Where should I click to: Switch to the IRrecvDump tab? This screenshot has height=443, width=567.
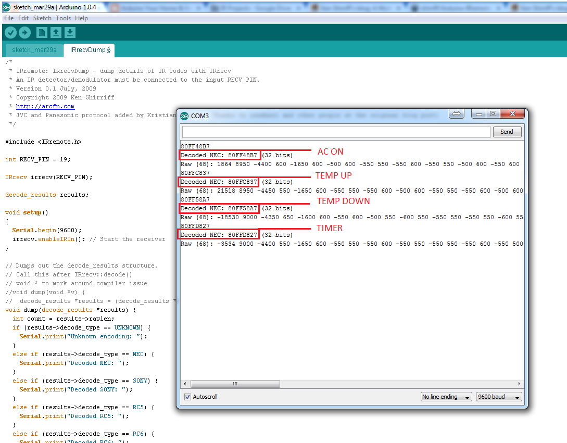point(90,50)
